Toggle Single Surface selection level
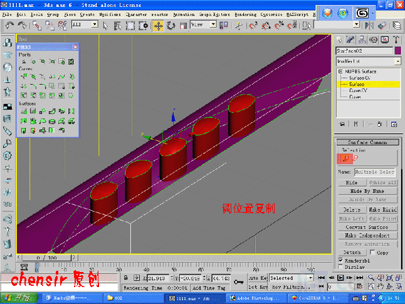405x304 pixels. point(345,159)
